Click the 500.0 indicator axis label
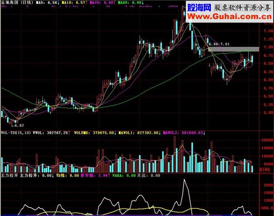 (x=267, y=208)
